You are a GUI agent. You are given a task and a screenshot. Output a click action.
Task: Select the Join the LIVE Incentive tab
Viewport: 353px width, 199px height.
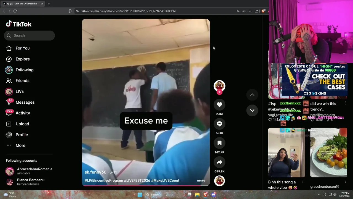click(x=23, y=4)
